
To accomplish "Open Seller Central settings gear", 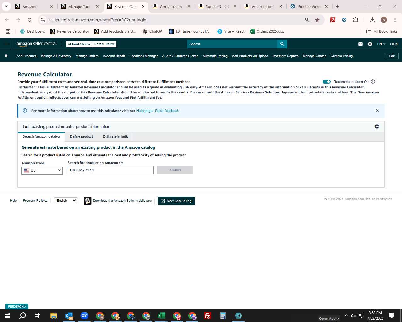I will [370, 44].
